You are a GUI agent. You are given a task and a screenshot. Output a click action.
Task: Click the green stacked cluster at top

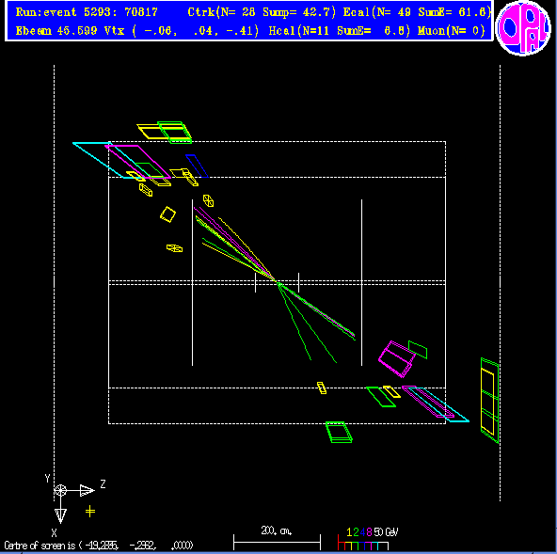coord(175,133)
